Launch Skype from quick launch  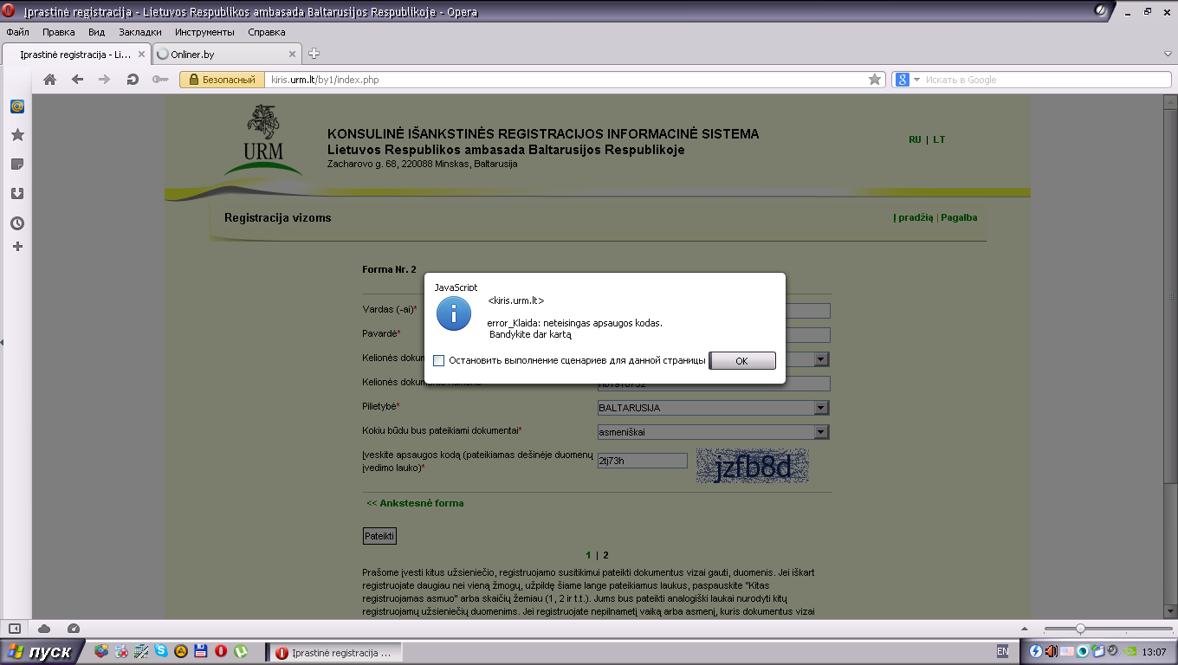point(161,651)
